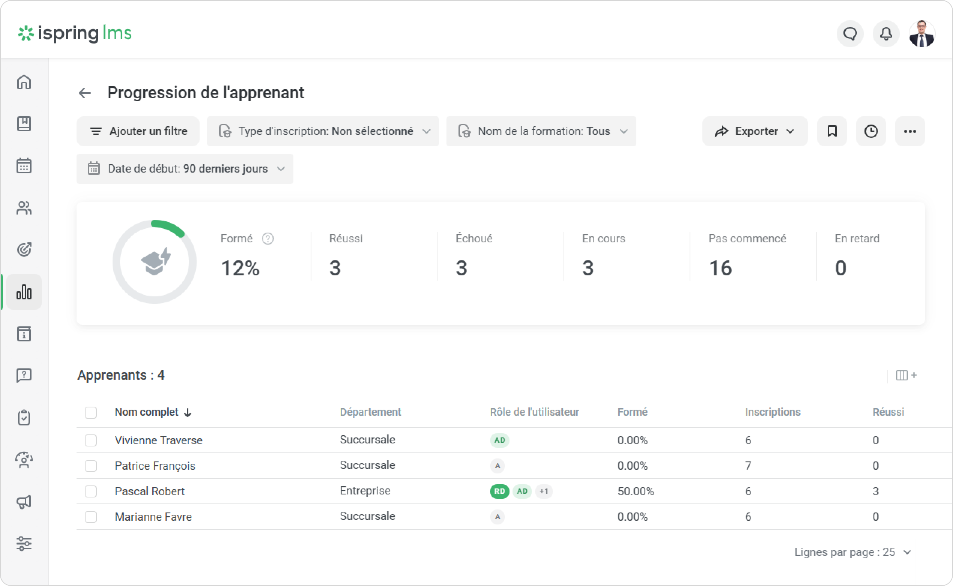Open the three-dots more options menu
The height and width of the screenshot is (586, 953).
click(909, 131)
